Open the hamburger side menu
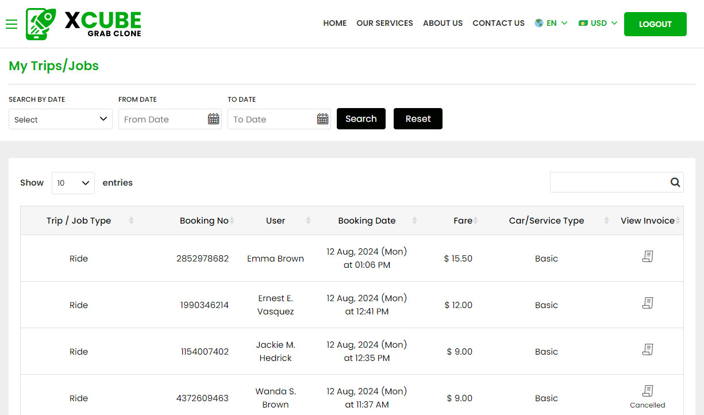The width and height of the screenshot is (704, 415). click(11, 24)
